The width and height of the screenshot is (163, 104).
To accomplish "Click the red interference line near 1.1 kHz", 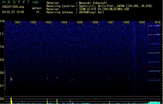I will coord(154,35).
